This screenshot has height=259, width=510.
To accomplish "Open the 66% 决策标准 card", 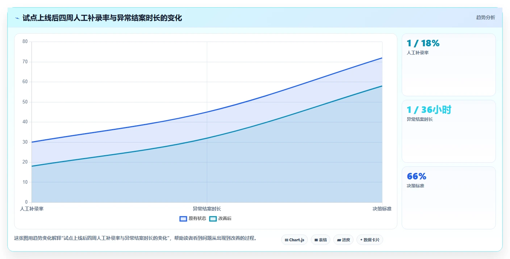I will coord(449,198).
